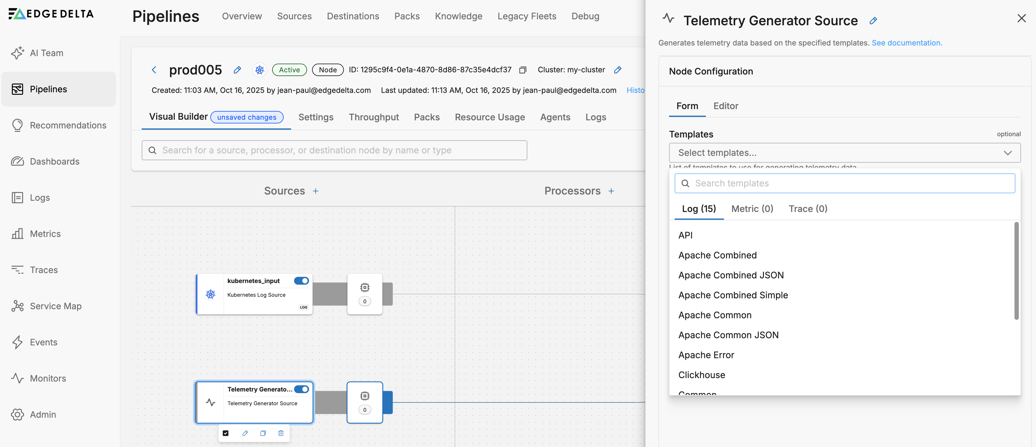The width and height of the screenshot is (1036, 447).
Task: Click the duplicate icon under Telemetry Generator node
Action: 263,433
